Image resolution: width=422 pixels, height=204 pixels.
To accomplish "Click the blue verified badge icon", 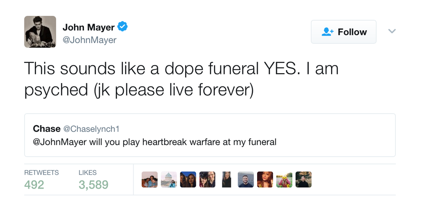I will pos(122,27).
